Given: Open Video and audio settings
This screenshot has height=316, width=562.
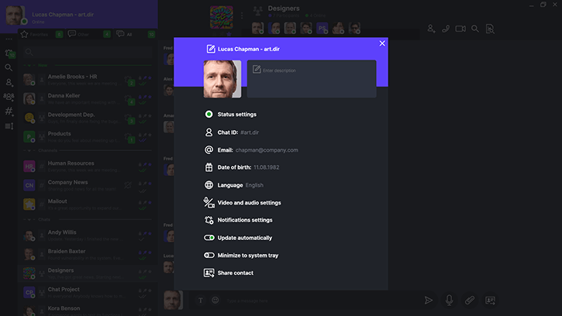Looking at the screenshot, I should (249, 203).
